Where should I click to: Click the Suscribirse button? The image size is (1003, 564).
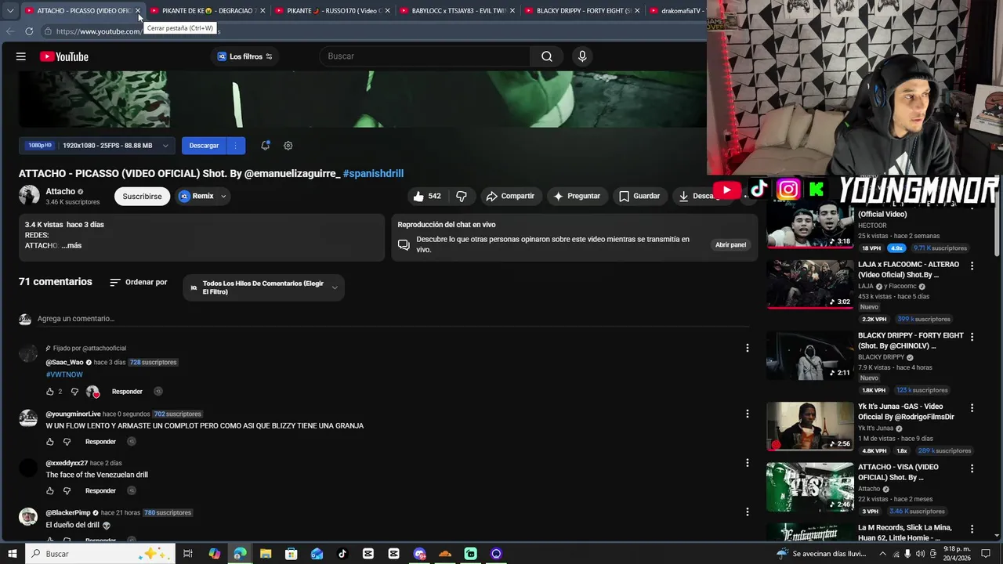(142, 197)
